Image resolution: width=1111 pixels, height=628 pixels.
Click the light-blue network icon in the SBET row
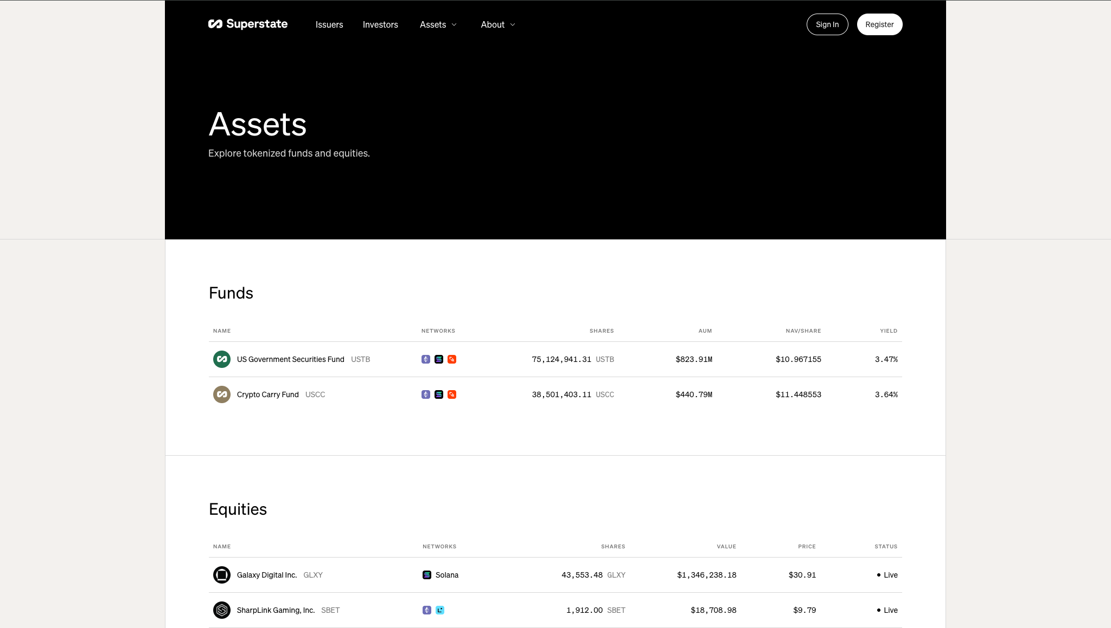(x=440, y=610)
